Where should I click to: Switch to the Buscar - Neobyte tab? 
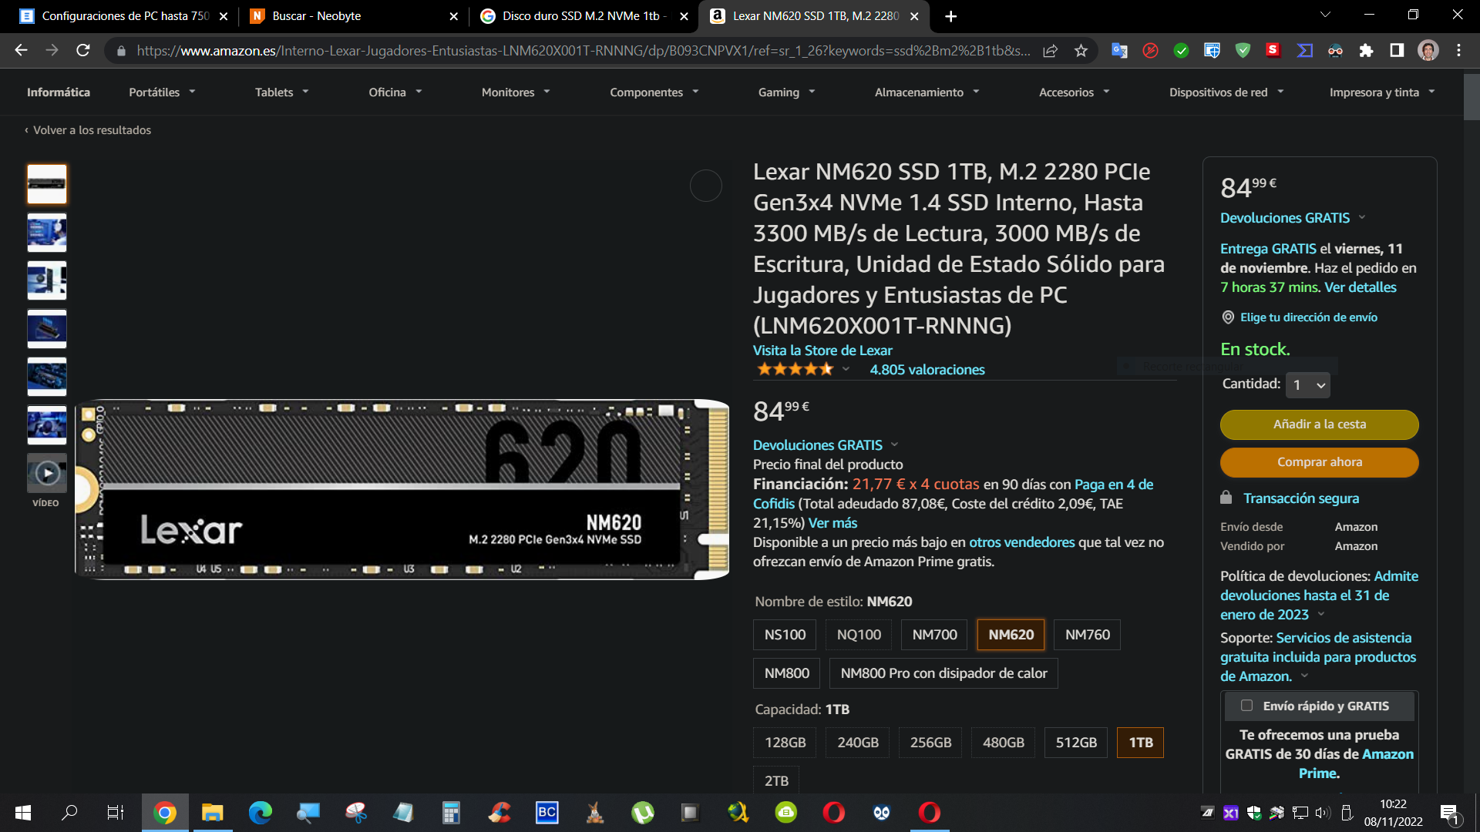351,16
